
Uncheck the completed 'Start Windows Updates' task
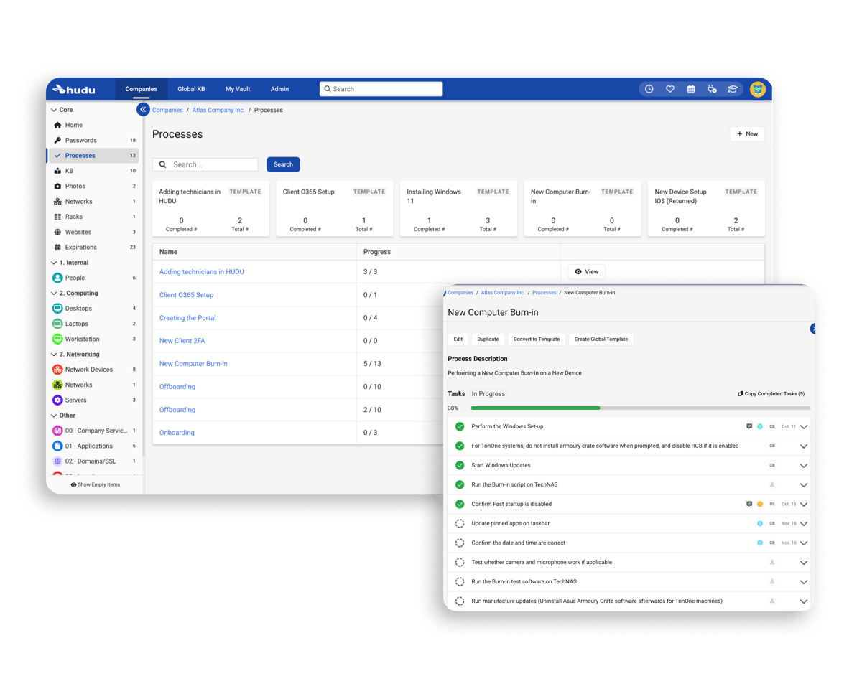point(459,465)
